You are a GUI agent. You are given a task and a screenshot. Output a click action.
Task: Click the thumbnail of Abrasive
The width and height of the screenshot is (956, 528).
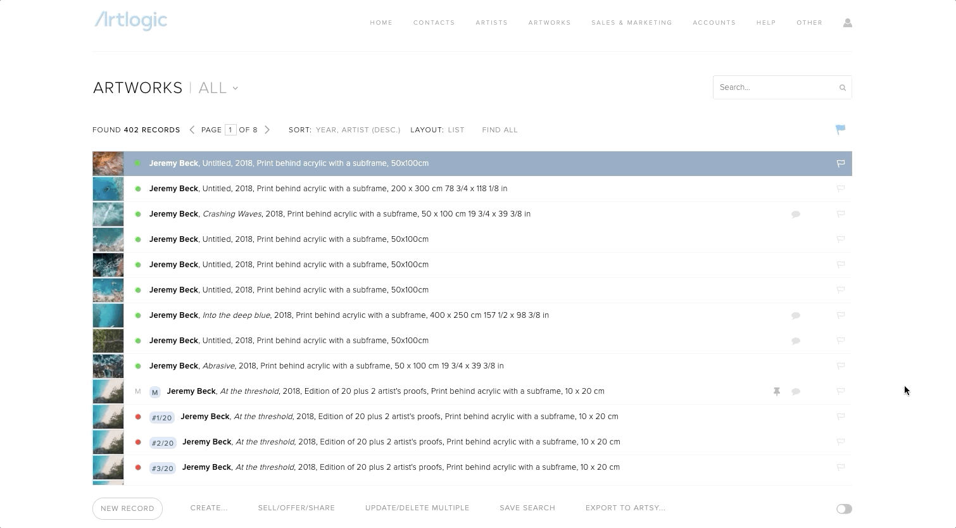tap(108, 366)
